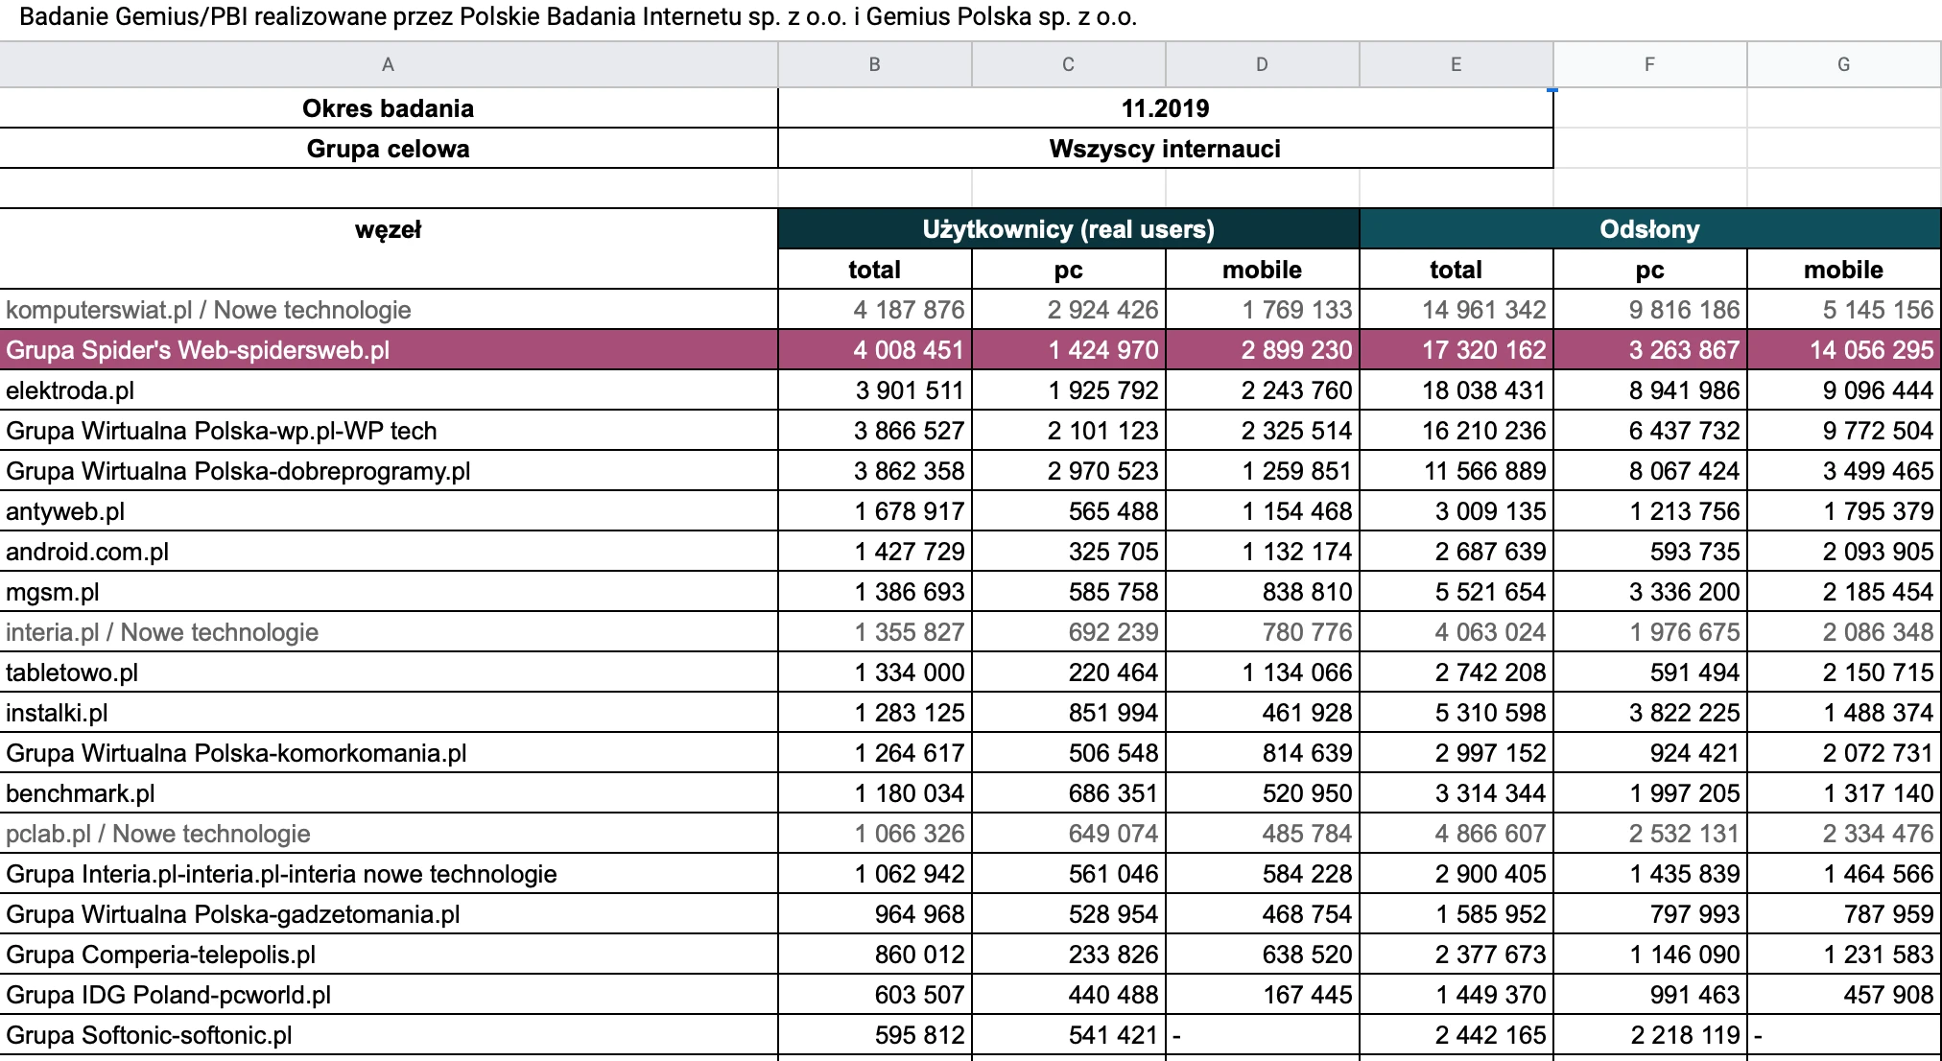This screenshot has width=1942, height=1061.
Task: Select Grupa IDG Poland-pcworld.pl cell
Action: (388, 995)
